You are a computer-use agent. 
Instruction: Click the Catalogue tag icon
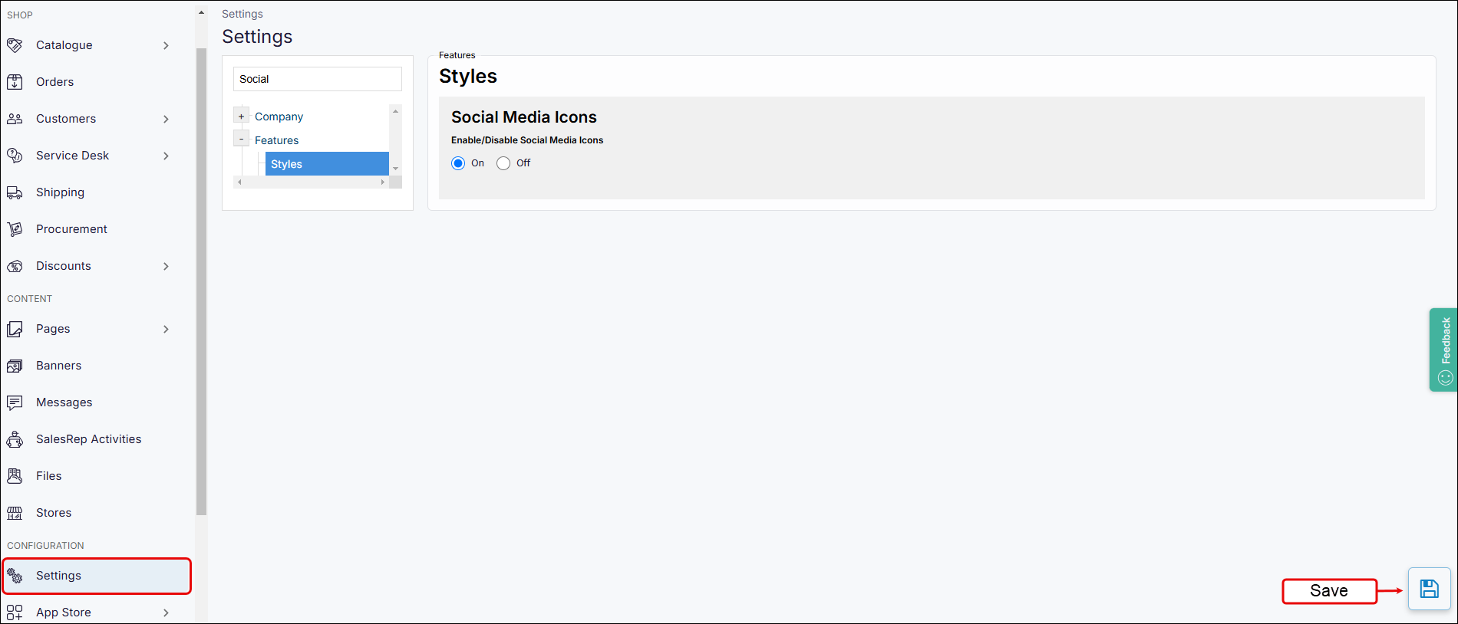15,45
